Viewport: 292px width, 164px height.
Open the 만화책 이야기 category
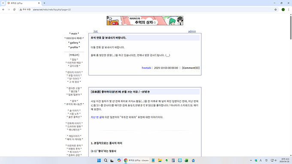point(74,123)
